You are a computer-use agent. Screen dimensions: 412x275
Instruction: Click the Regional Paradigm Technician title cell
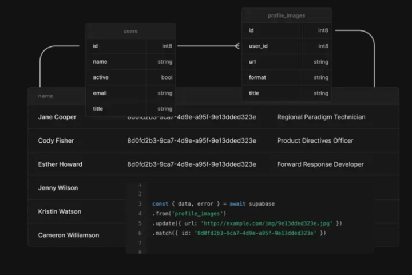click(x=321, y=117)
